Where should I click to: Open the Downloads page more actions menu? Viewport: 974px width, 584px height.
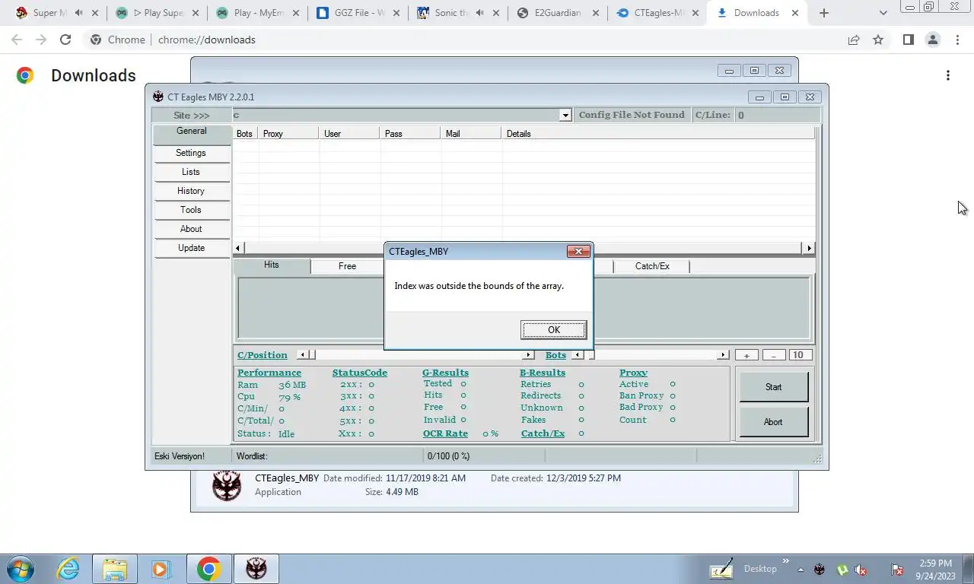(x=947, y=75)
